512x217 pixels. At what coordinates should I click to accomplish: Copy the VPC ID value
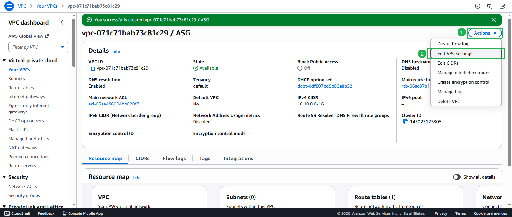92,68
